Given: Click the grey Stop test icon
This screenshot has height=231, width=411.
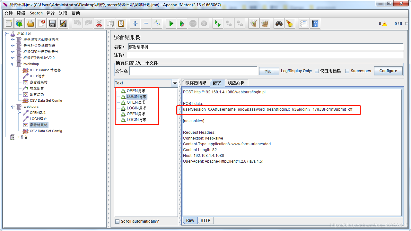Looking at the screenshot, I should click(x=193, y=23).
